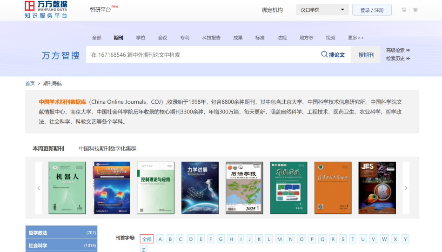Open 高级检索 advanced search
442x252 pixels.
coord(398,50)
